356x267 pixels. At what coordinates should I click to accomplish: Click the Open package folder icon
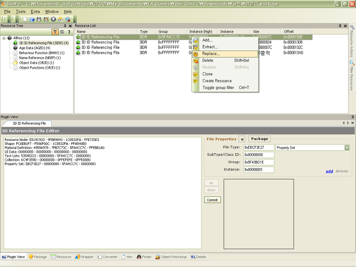coord(32,19)
